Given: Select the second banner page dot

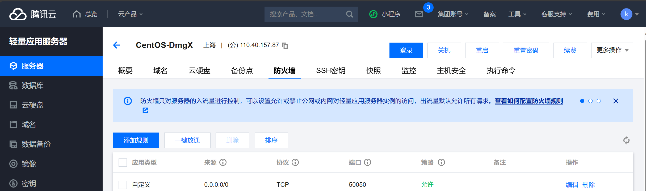Looking at the screenshot, I should (590, 101).
